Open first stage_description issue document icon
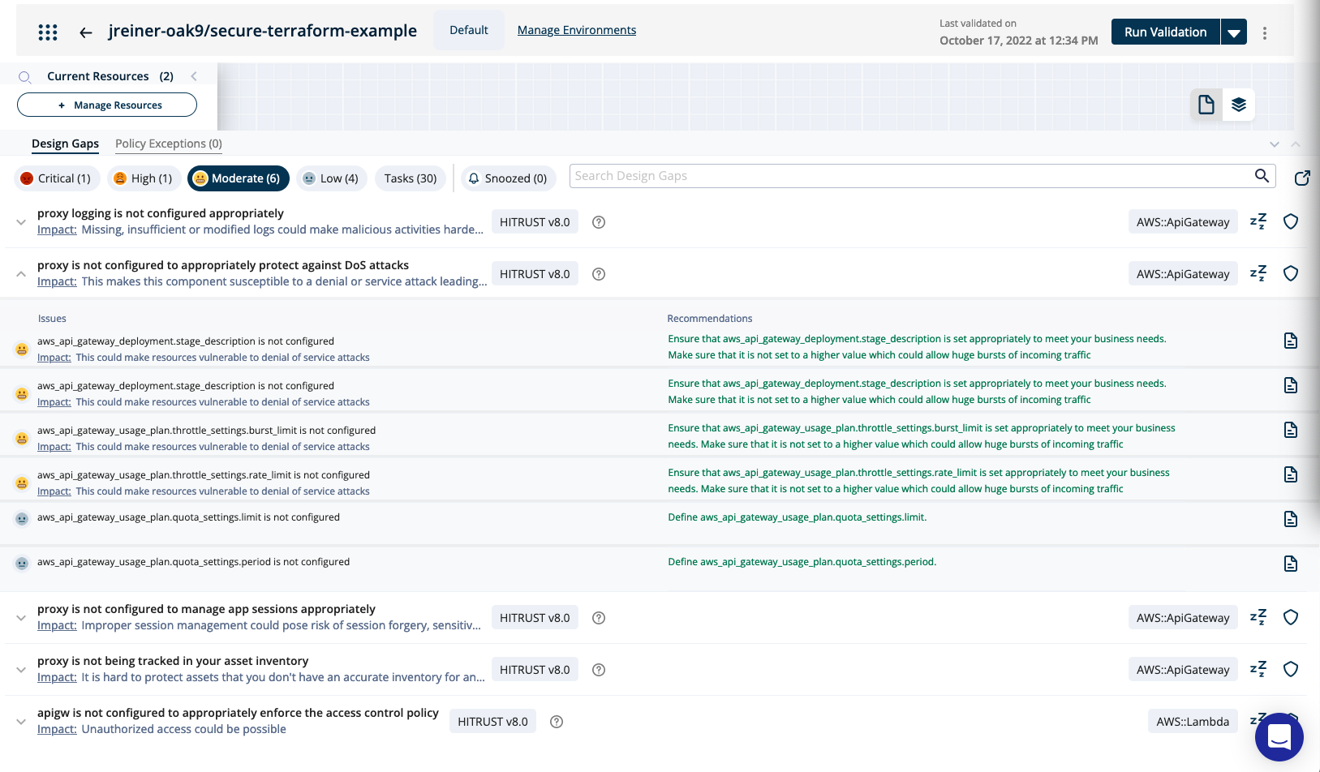Viewport: 1320px width, 772px height. (x=1291, y=341)
